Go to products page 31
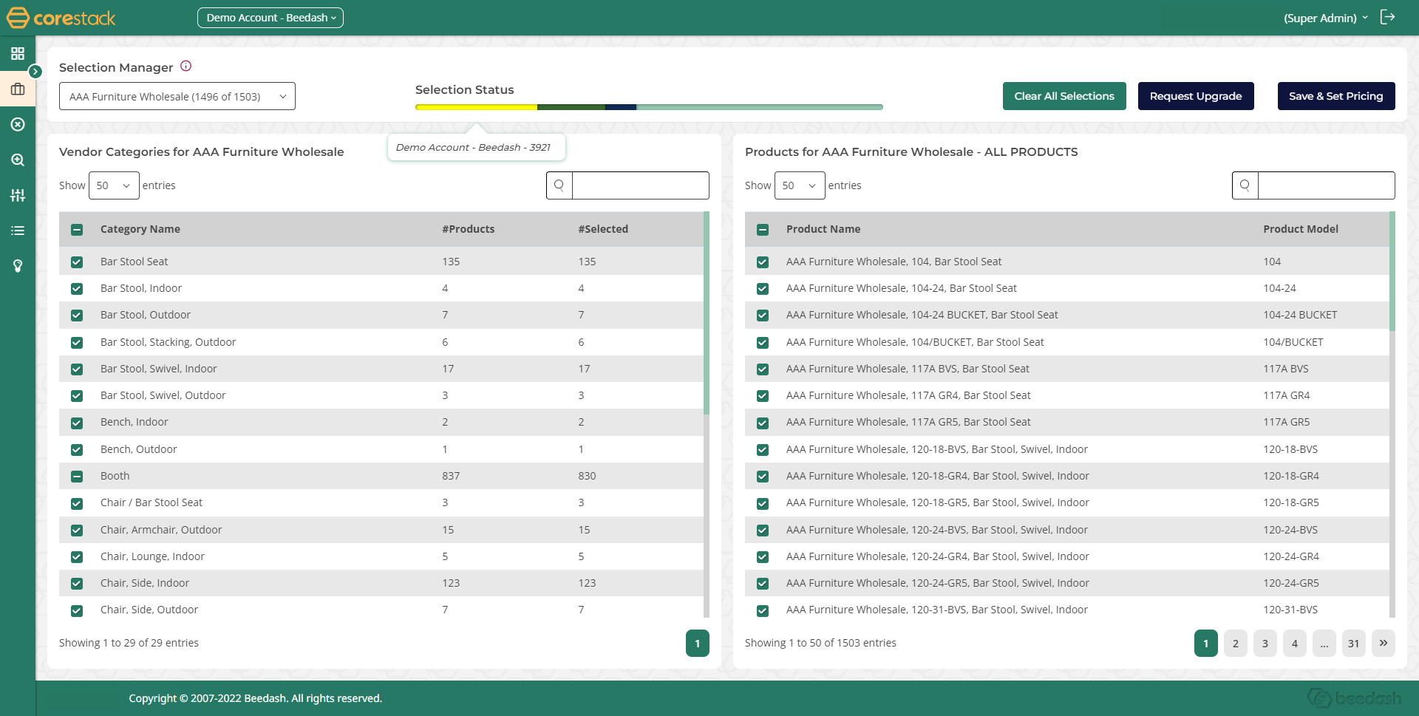Screen dimensions: 1419x716 pos(1354,643)
